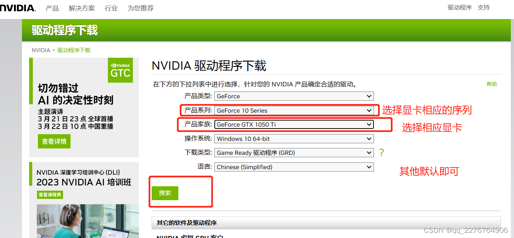Open the 解决方案 menu
The image size is (514, 238).
(82, 8)
